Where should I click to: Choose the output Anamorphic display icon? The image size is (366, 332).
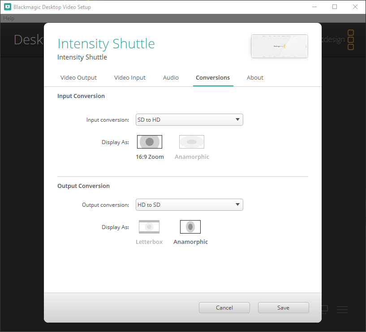pos(190,227)
